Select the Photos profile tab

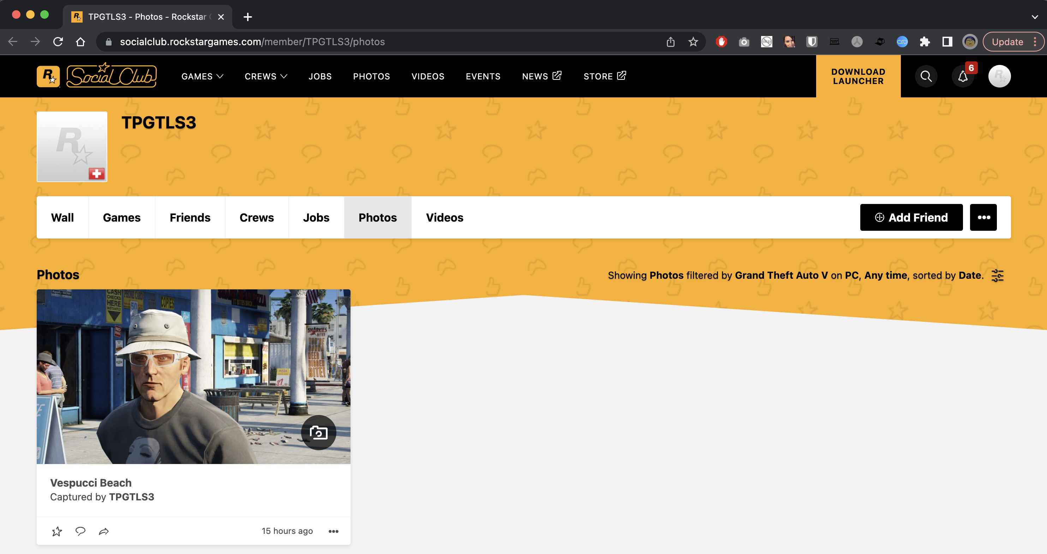378,217
